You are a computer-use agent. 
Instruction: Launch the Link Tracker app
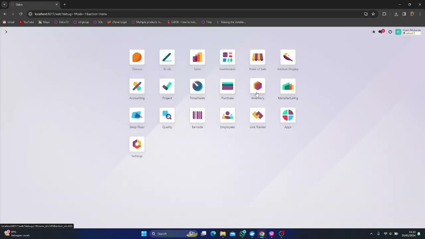click(x=258, y=115)
